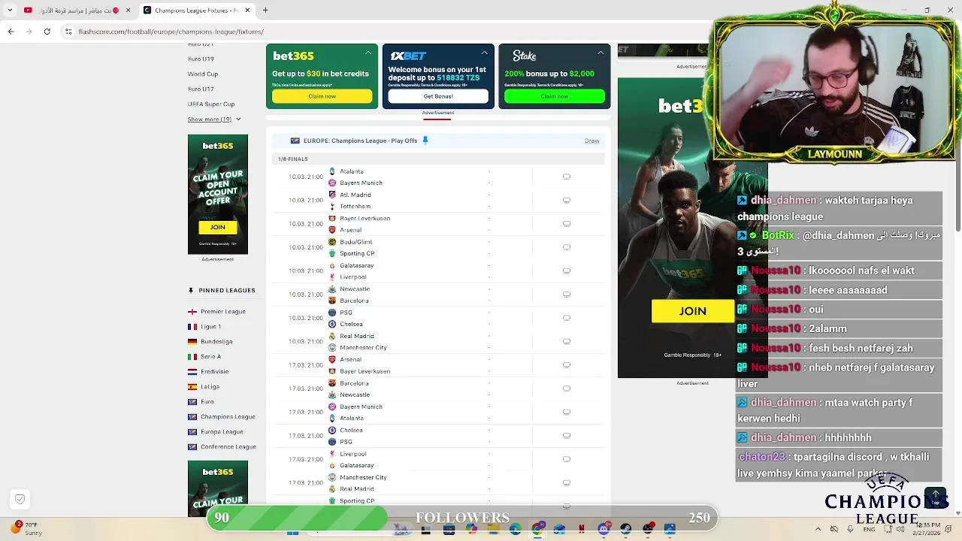This screenshot has height=541, width=962.
Task: Collapse the bet365 banner ad with its arrow
Action: [368, 53]
